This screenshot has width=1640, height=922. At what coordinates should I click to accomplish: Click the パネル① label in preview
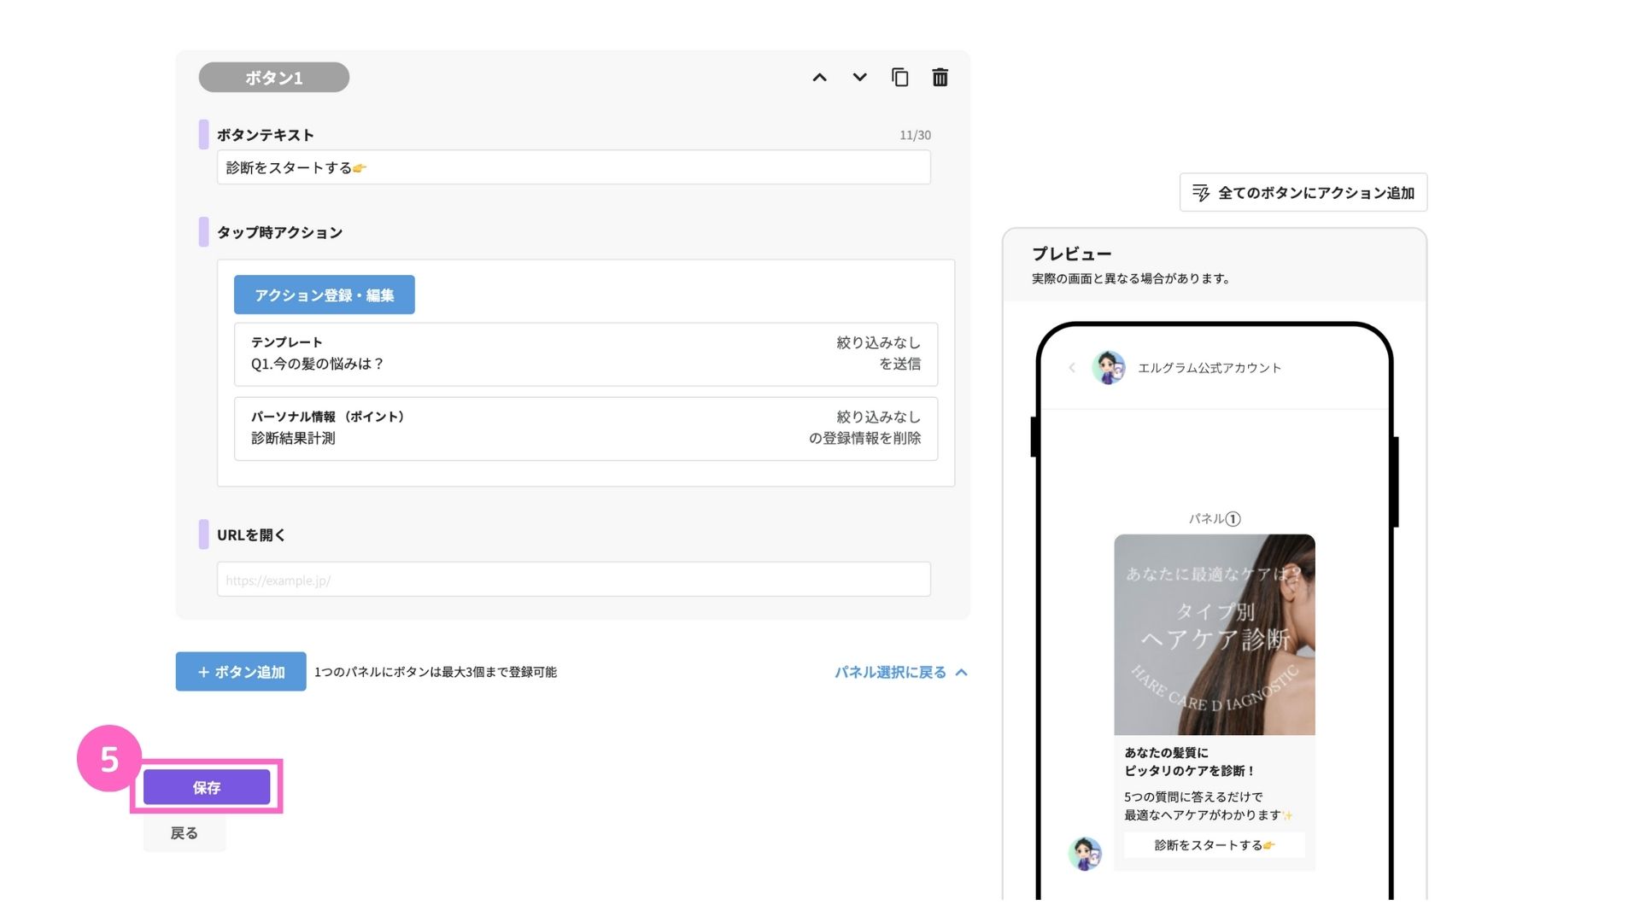[x=1215, y=518]
